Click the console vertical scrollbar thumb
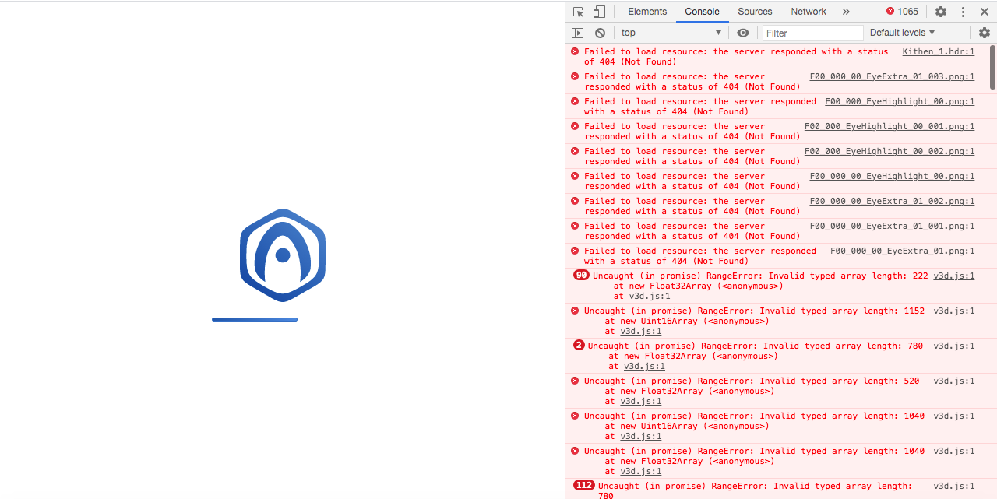 pos(993,67)
